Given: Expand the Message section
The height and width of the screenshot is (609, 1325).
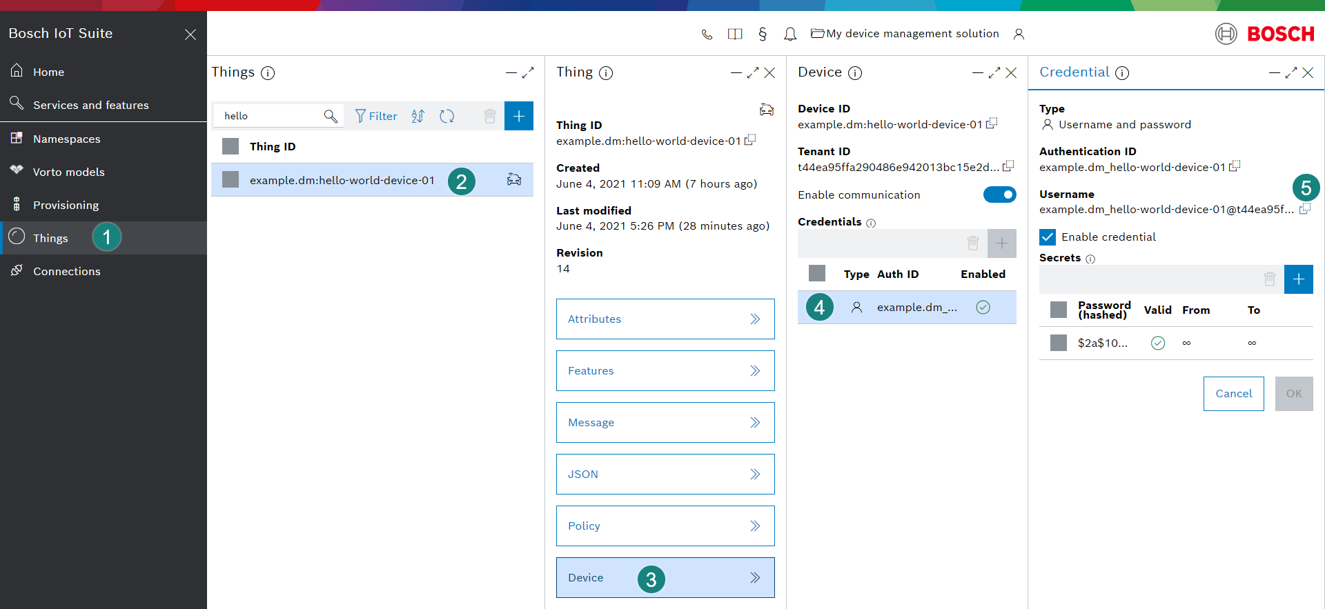Looking at the screenshot, I should click(x=665, y=422).
